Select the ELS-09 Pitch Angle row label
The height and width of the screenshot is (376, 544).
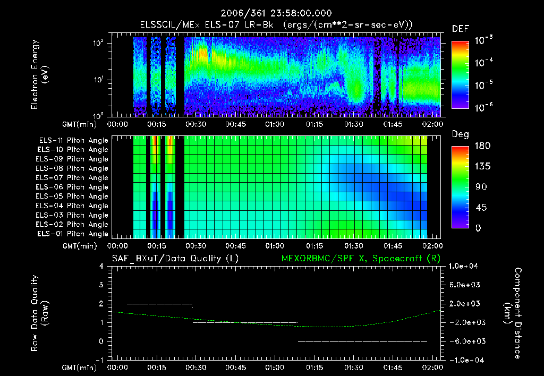click(x=72, y=159)
